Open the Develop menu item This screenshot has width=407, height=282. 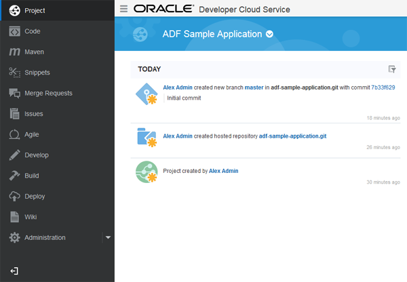[x=37, y=155]
